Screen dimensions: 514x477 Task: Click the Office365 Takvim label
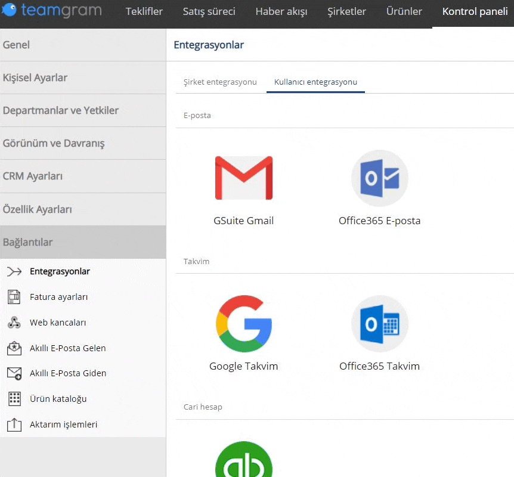click(x=380, y=366)
